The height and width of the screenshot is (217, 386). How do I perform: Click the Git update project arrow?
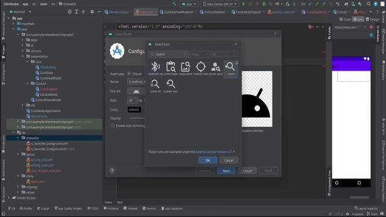tap(310, 4)
